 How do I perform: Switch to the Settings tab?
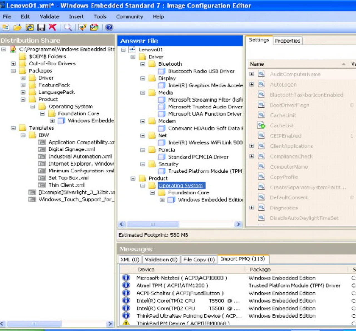pyautogui.click(x=259, y=40)
